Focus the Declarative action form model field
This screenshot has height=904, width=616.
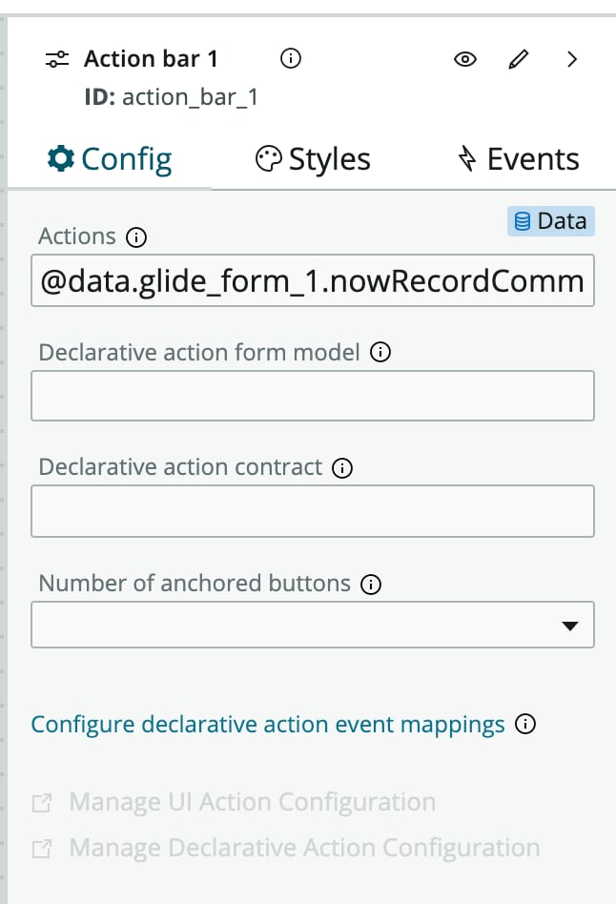pos(313,396)
